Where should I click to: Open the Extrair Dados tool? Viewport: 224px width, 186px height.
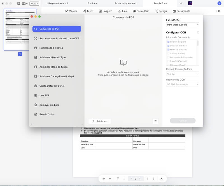(x=48, y=114)
